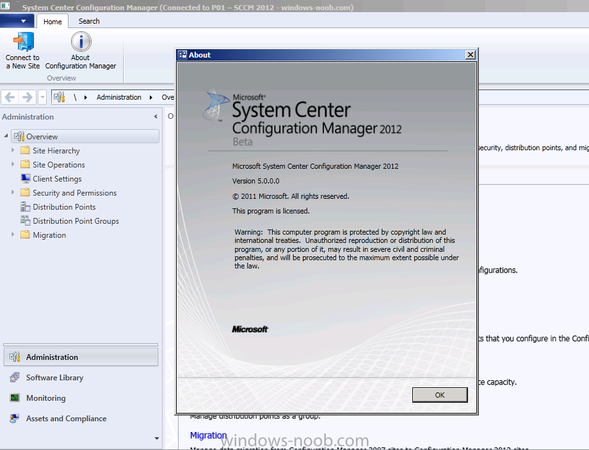Open the navigation history dropdown arrow

(x=42, y=98)
